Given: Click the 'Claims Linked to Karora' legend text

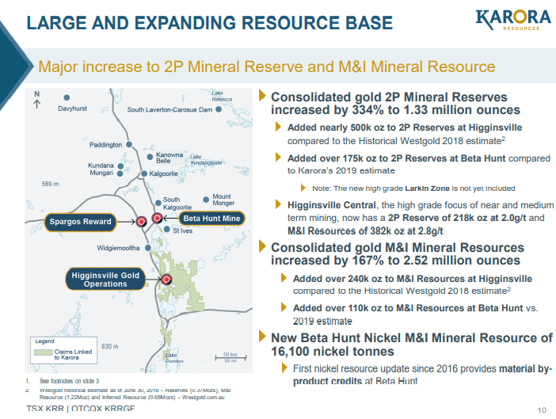Looking at the screenshot, I should 73,355.
